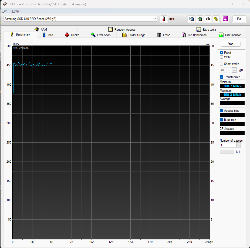Uncheck the Transfer rate checkbox

click(x=221, y=77)
